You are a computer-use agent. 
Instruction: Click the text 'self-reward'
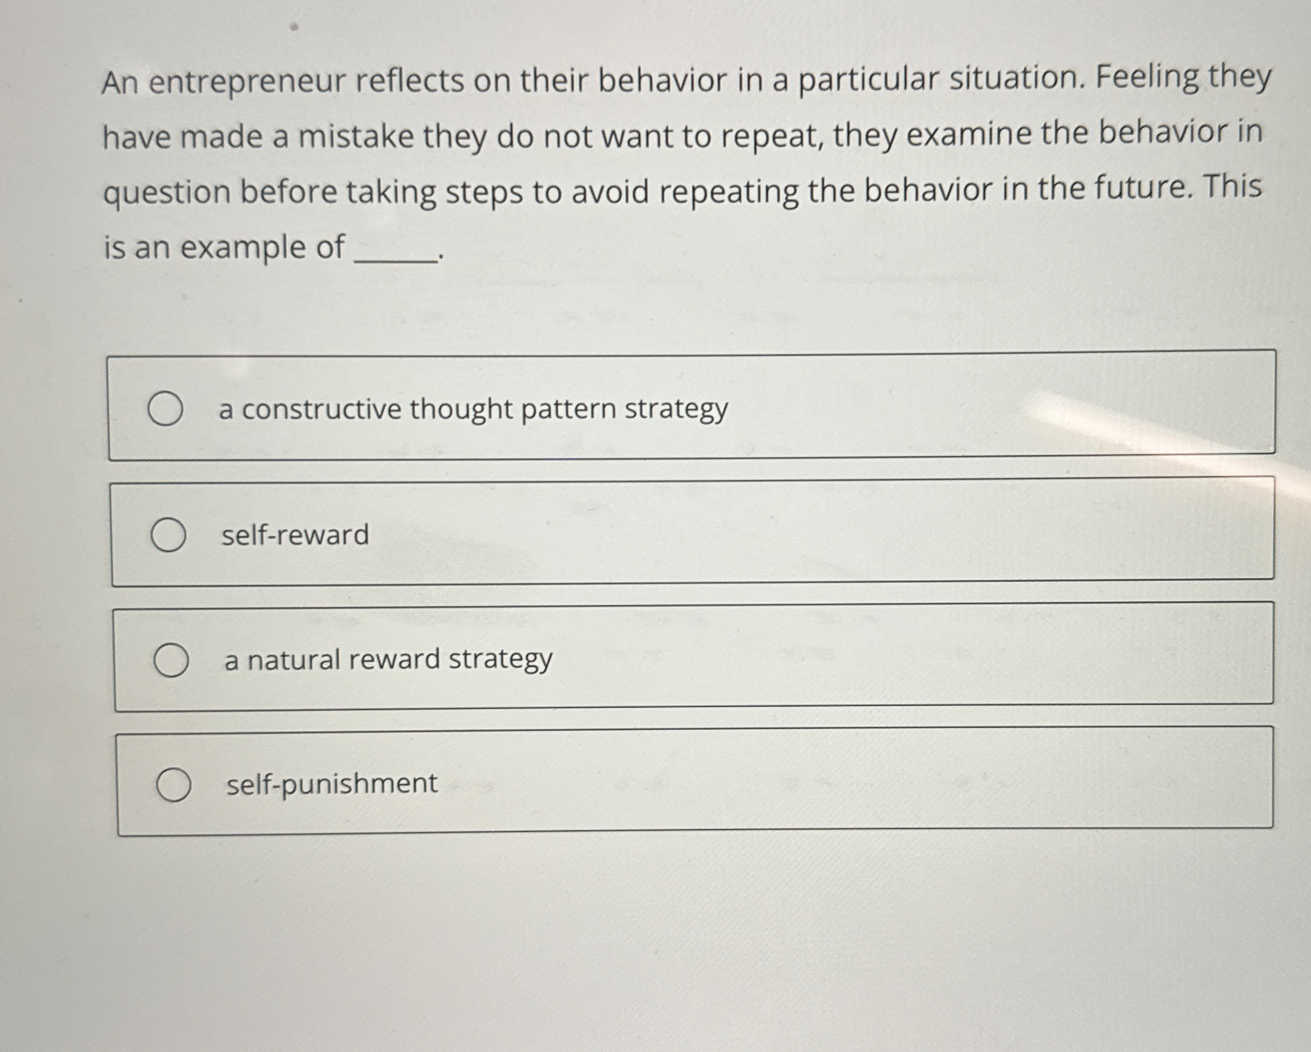294,535
